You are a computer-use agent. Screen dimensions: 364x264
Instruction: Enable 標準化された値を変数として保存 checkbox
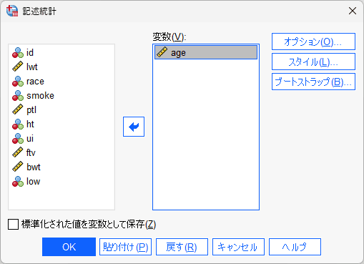[13, 225]
